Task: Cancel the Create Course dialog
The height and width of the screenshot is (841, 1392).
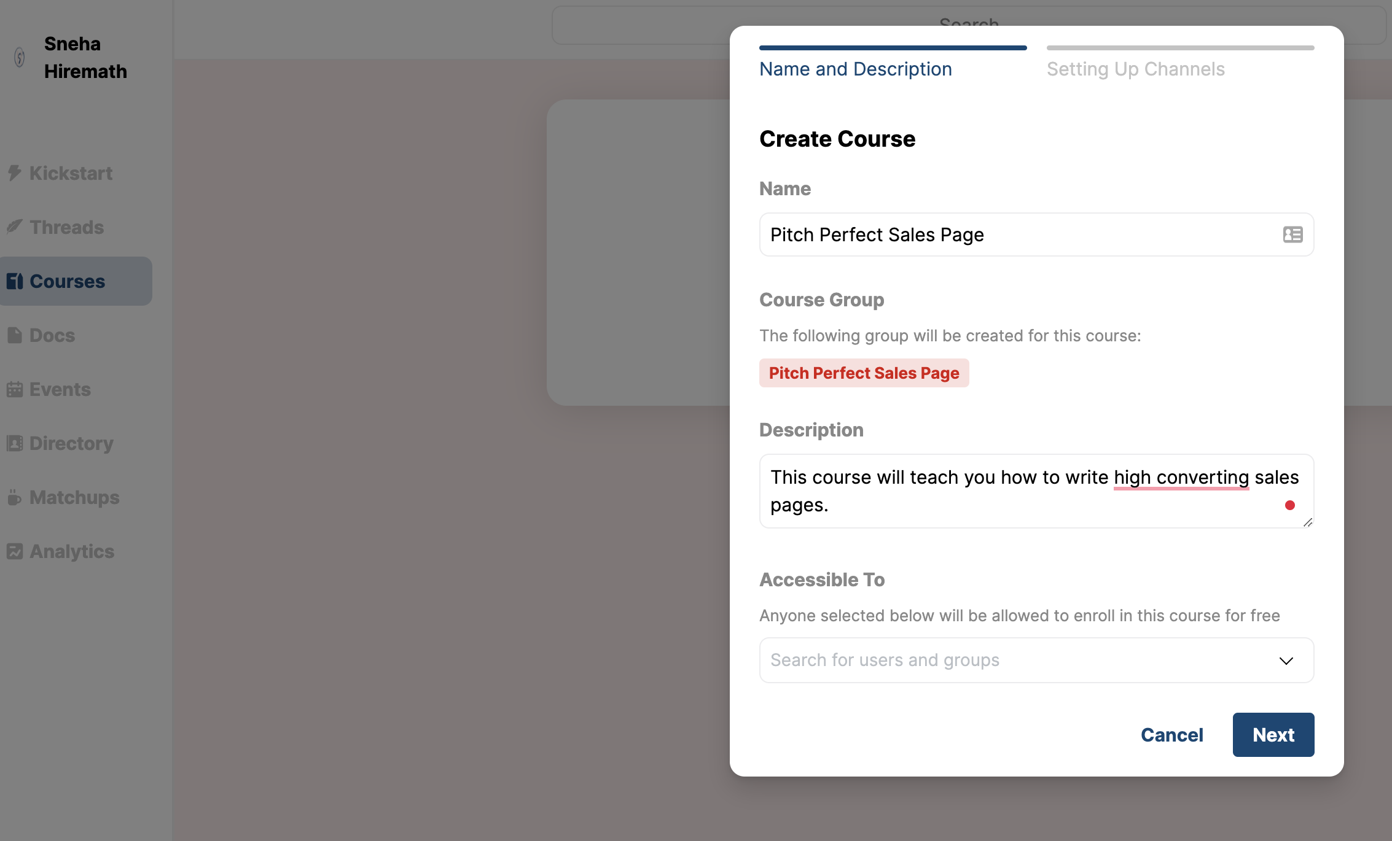Action: [1171, 735]
